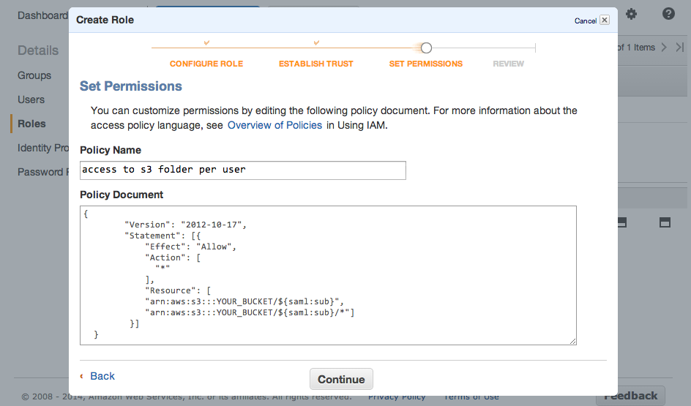
Task: Click the Feedback button
Action: [x=630, y=396]
